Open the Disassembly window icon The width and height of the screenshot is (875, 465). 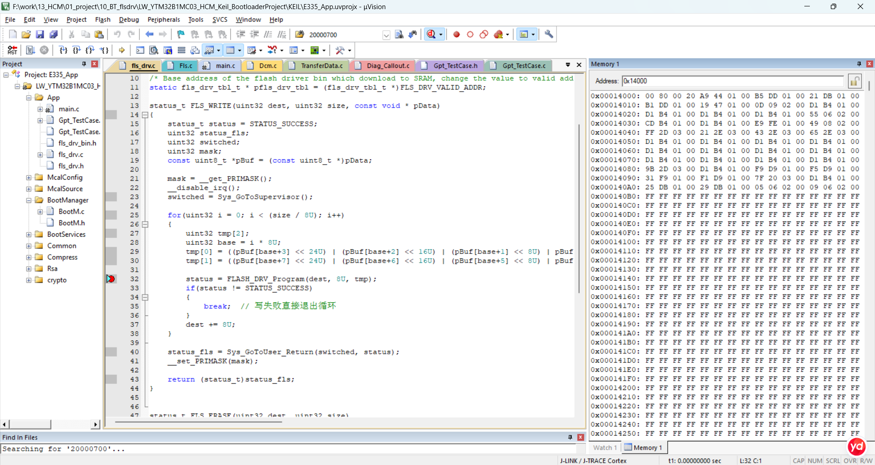point(154,50)
